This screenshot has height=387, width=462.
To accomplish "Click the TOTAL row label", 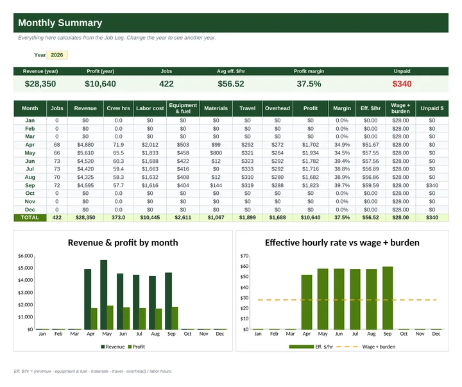I will click(x=30, y=217).
